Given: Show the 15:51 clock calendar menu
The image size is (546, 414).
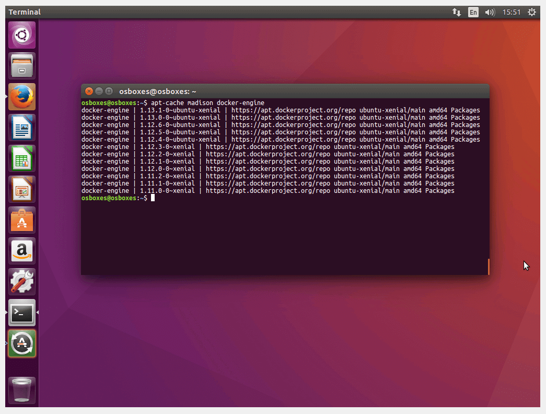Looking at the screenshot, I should click(x=511, y=12).
